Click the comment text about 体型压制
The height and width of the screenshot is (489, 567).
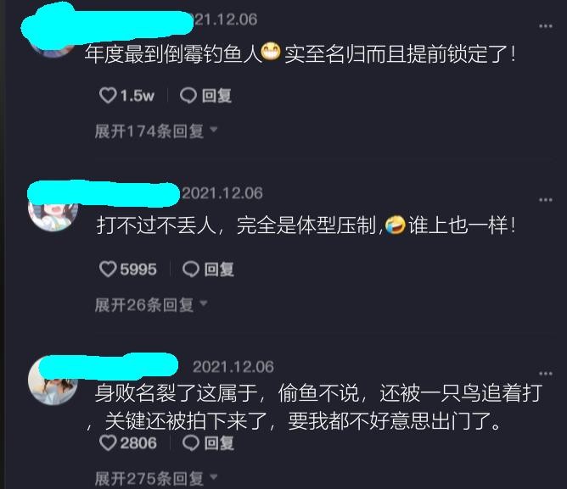click(306, 225)
